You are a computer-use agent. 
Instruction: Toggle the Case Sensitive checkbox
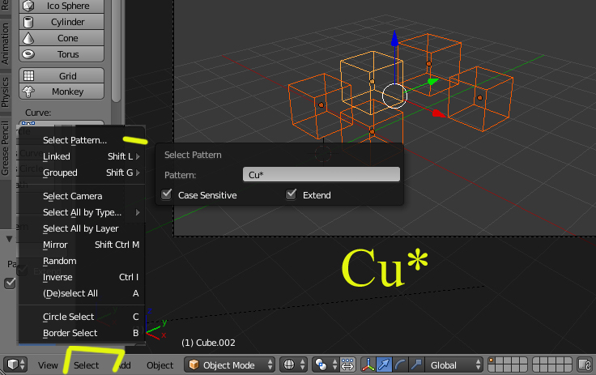coord(167,195)
